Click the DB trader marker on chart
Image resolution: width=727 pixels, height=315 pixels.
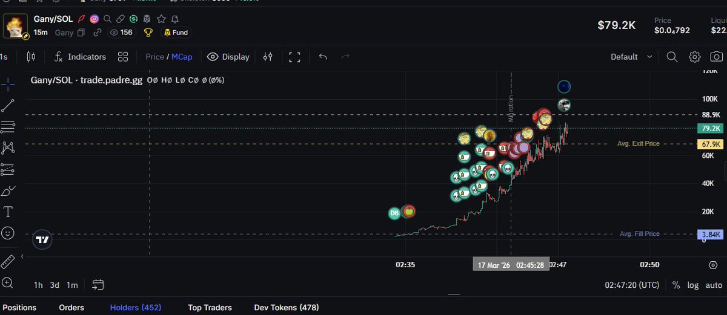[x=394, y=213]
